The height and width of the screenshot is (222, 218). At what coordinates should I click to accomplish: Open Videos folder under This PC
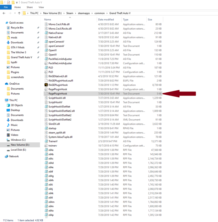(x=15, y=135)
